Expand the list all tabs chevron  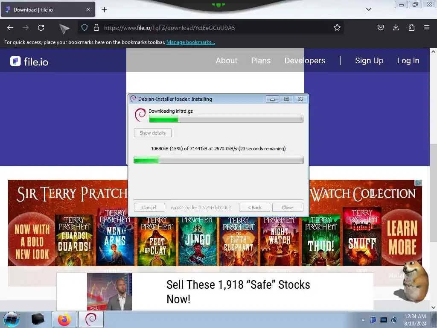pos(368,9)
